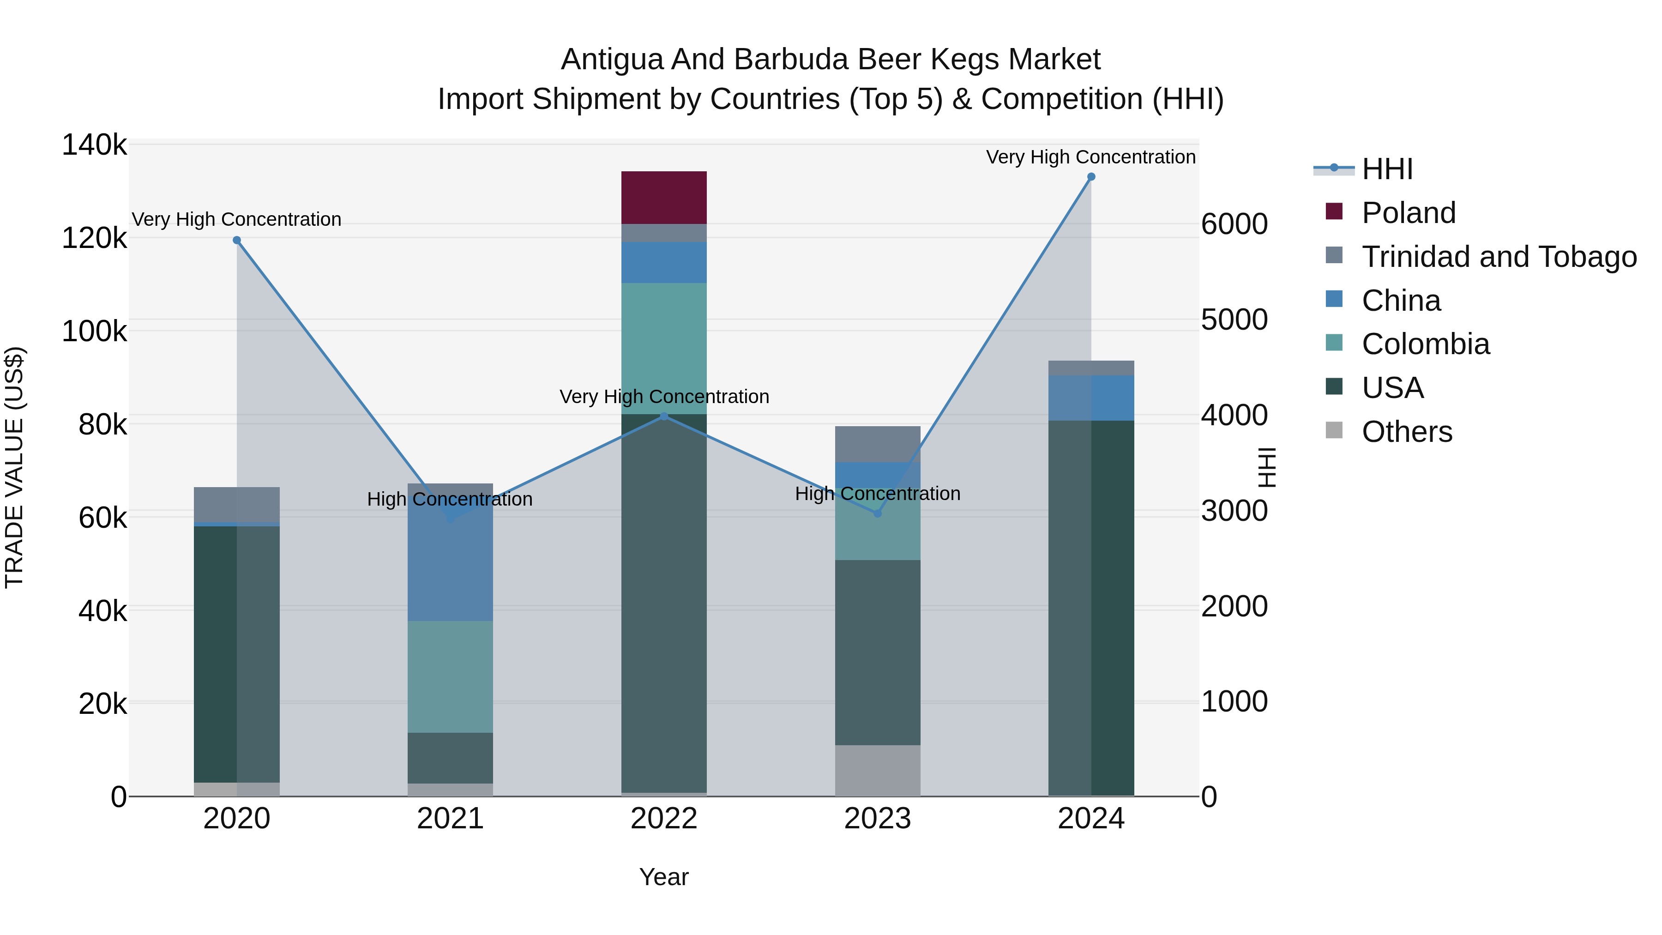Click the China blue legend swatch
Viewport: 1662px width, 935px height.
pos(1334,299)
